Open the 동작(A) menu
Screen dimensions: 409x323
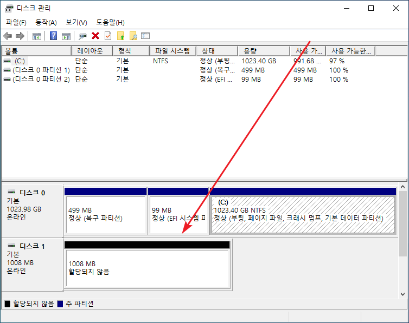[x=46, y=23]
